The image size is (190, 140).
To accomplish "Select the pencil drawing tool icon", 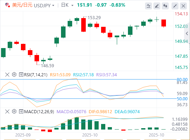I will (x=157, y=6).
